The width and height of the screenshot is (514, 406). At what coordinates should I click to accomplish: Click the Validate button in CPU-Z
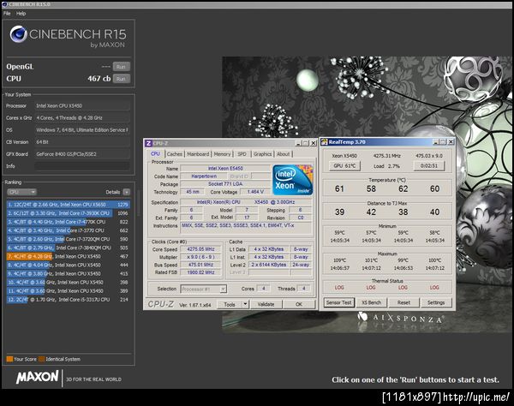tap(266, 304)
